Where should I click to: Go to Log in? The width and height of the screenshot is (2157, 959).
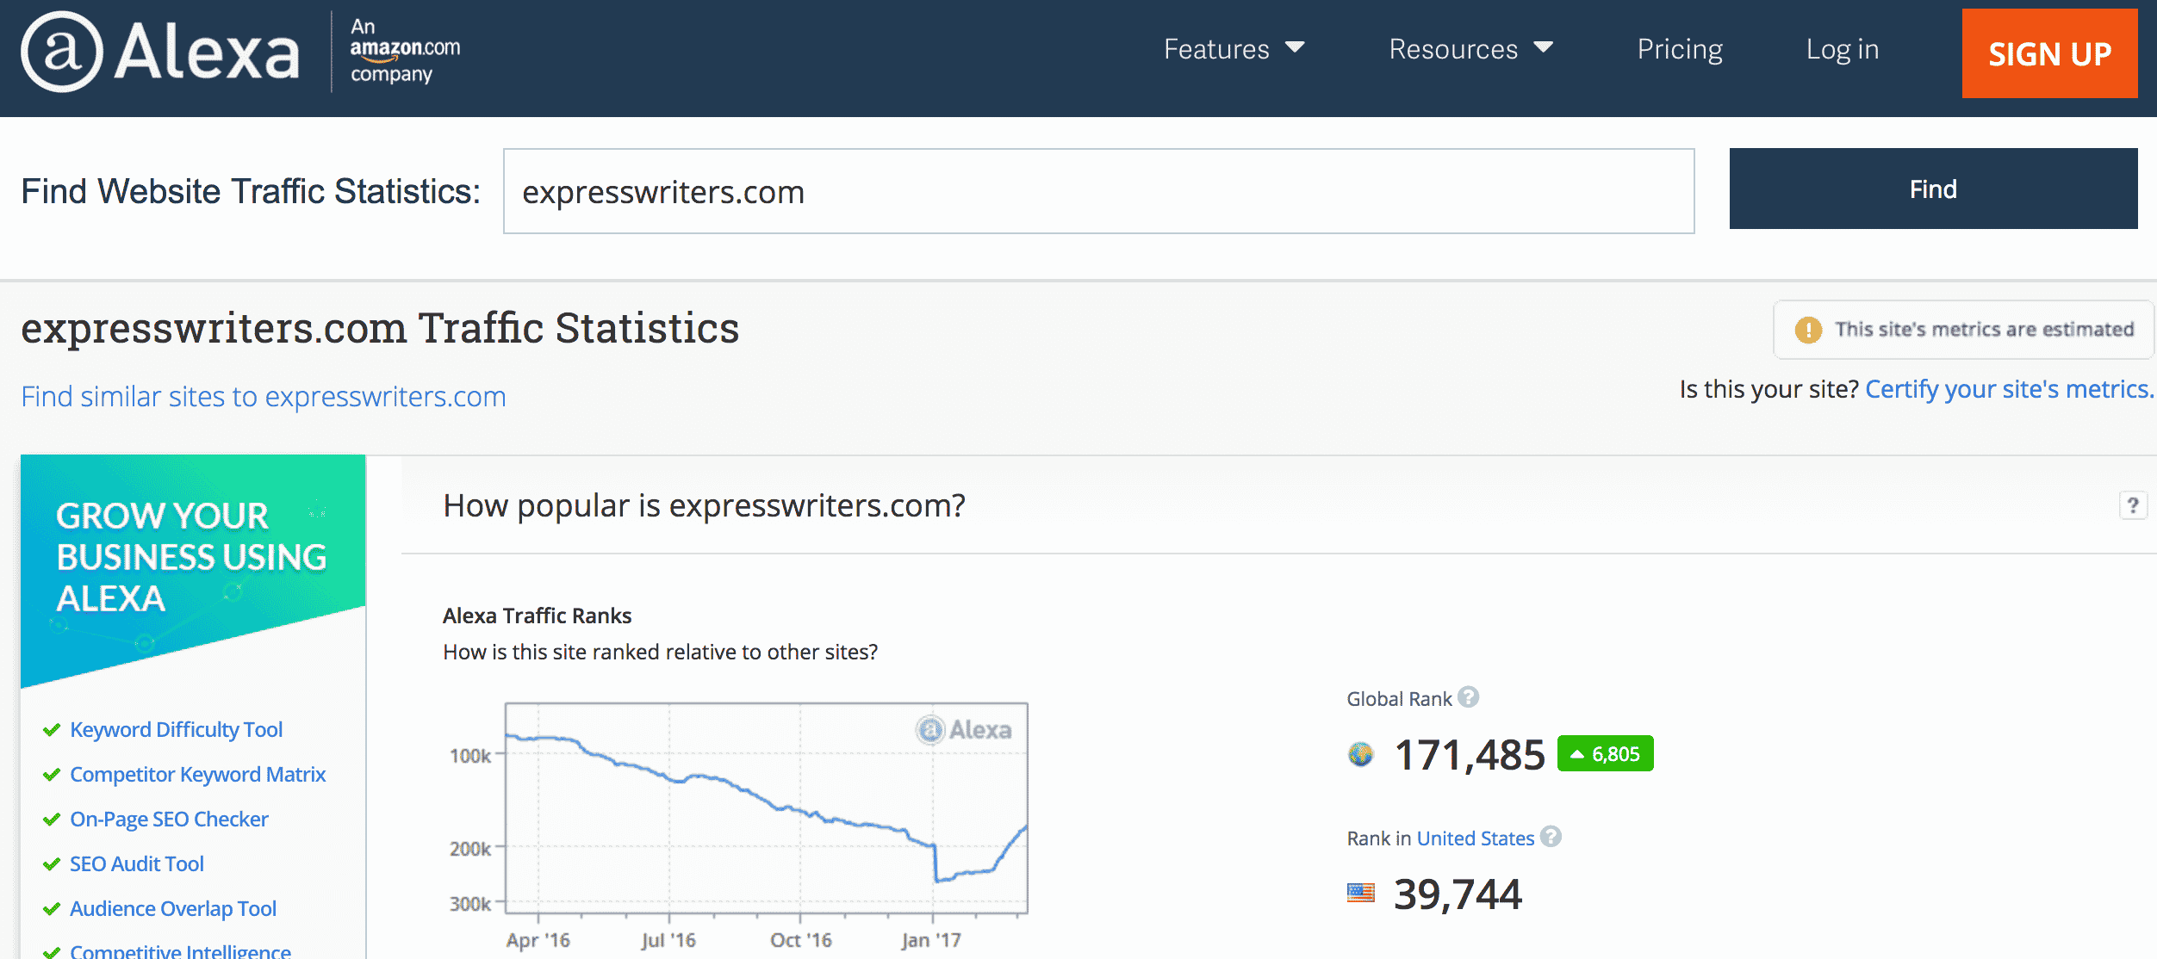[1843, 49]
